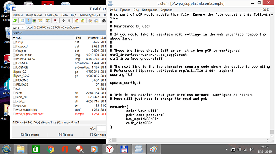Open Microsoft Office from taskbar
276x154 pixels.
65,149
